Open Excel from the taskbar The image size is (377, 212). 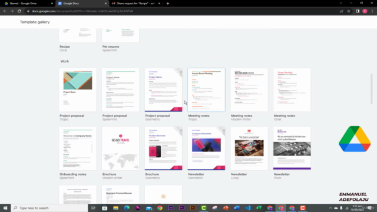[x=259, y=208]
